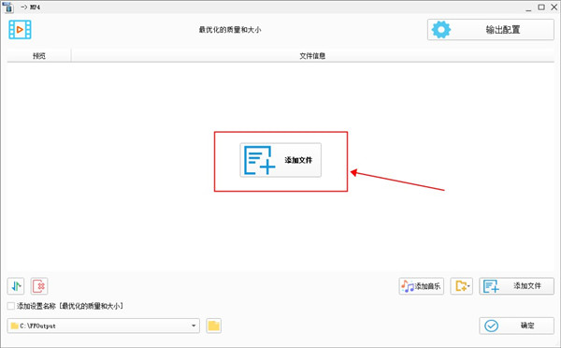This screenshot has height=348, width=561.
Task: Click the 文件信息 column header
Action: (x=312, y=56)
